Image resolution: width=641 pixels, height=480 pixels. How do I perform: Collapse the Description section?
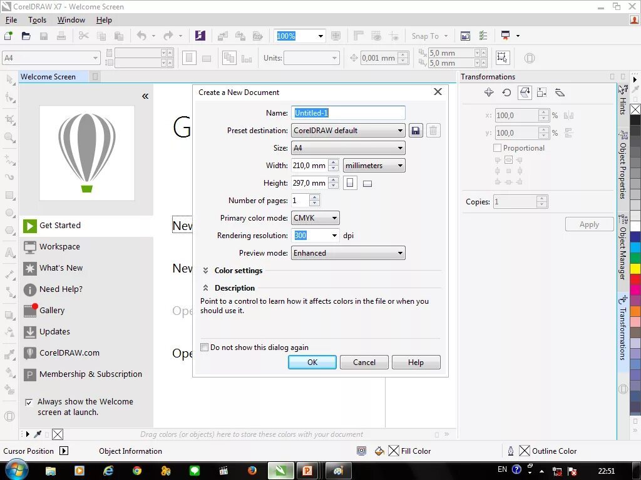pyautogui.click(x=205, y=288)
